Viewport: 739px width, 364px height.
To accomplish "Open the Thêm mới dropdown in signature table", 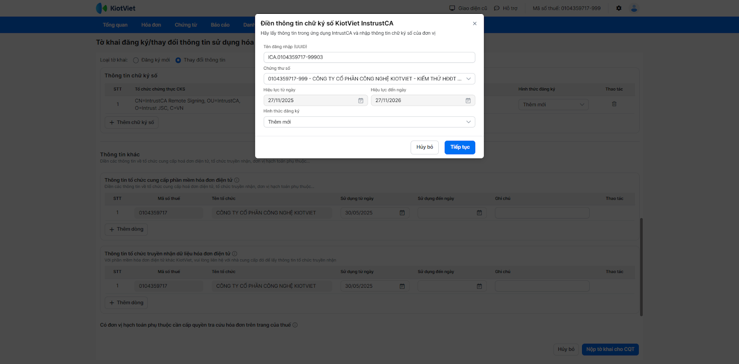I will point(553,105).
